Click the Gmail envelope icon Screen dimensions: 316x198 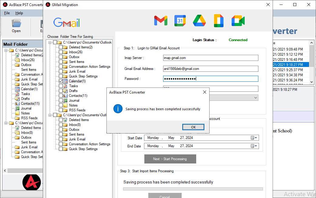tap(161, 21)
